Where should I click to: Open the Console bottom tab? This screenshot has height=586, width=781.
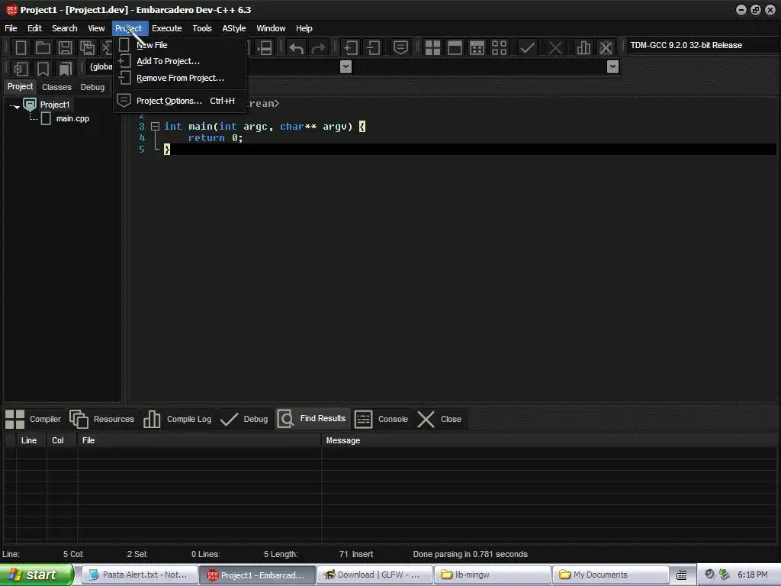click(x=381, y=419)
